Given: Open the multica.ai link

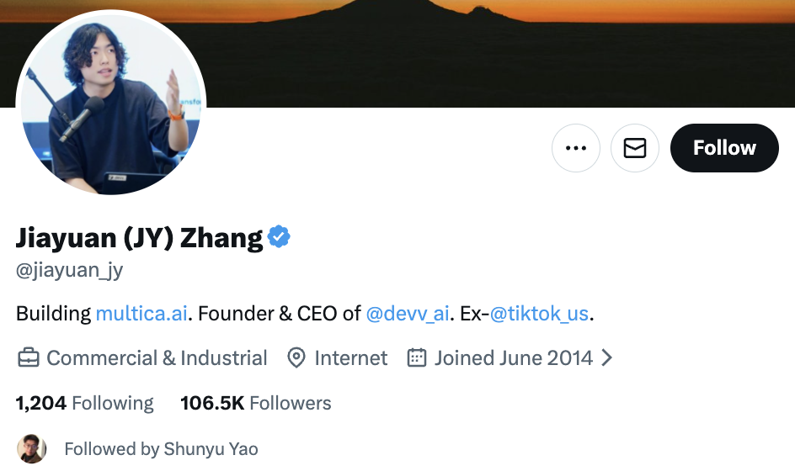Looking at the screenshot, I should (x=141, y=314).
